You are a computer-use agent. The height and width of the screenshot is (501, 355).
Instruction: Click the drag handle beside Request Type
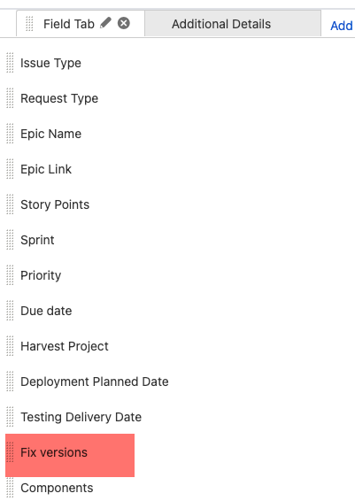pos(10,98)
